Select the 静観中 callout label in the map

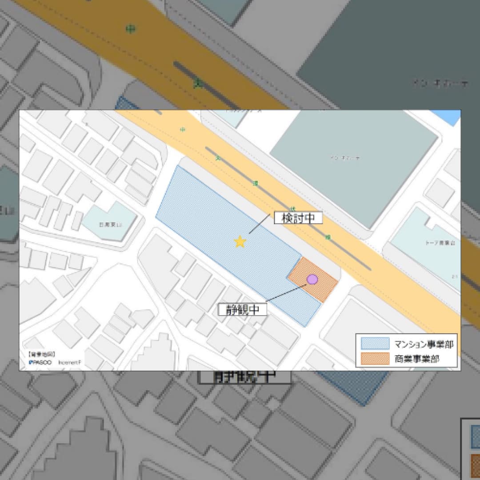click(243, 309)
